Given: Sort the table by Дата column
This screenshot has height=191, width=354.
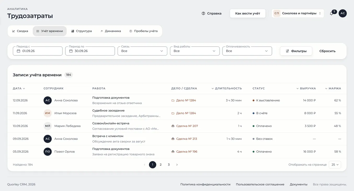Looking at the screenshot, I should (19, 88).
